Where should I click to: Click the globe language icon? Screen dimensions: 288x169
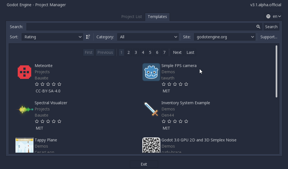click(x=268, y=16)
